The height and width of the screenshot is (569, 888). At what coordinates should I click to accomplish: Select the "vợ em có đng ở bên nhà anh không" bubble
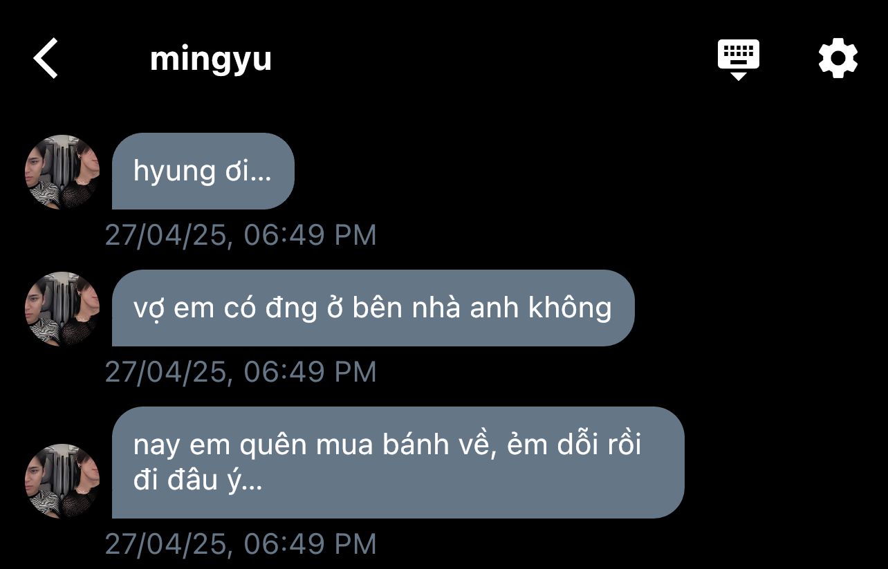click(373, 308)
